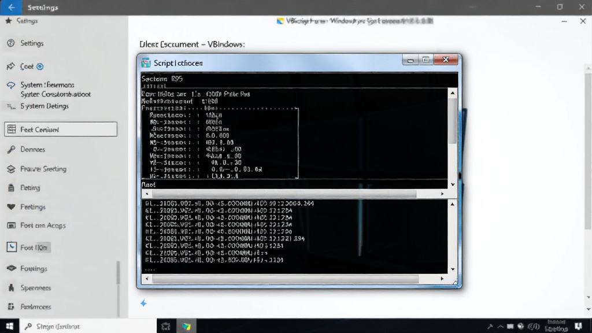Click the upper console pane's scroll down arrow

click(452, 184)
